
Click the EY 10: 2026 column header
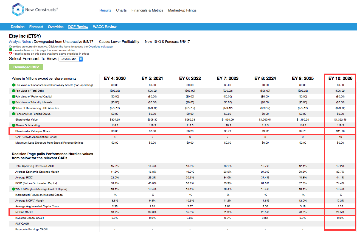(340, 78)
